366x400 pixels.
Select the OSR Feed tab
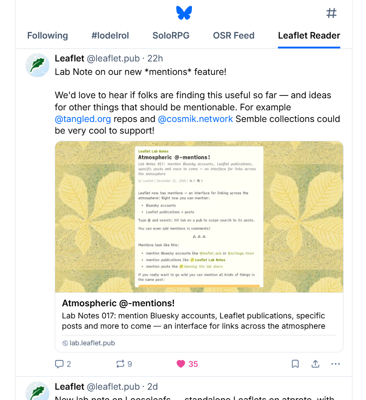point(234,35)
